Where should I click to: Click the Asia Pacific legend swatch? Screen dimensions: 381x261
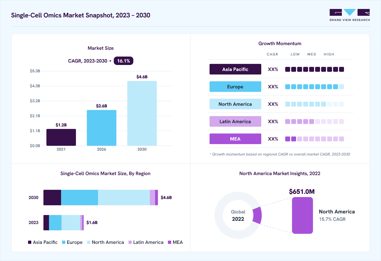(x=30, y=242)
